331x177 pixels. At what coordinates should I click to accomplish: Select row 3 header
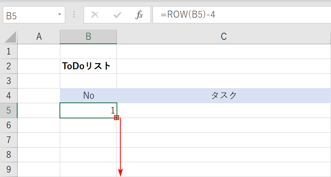(x=9, y=81)
